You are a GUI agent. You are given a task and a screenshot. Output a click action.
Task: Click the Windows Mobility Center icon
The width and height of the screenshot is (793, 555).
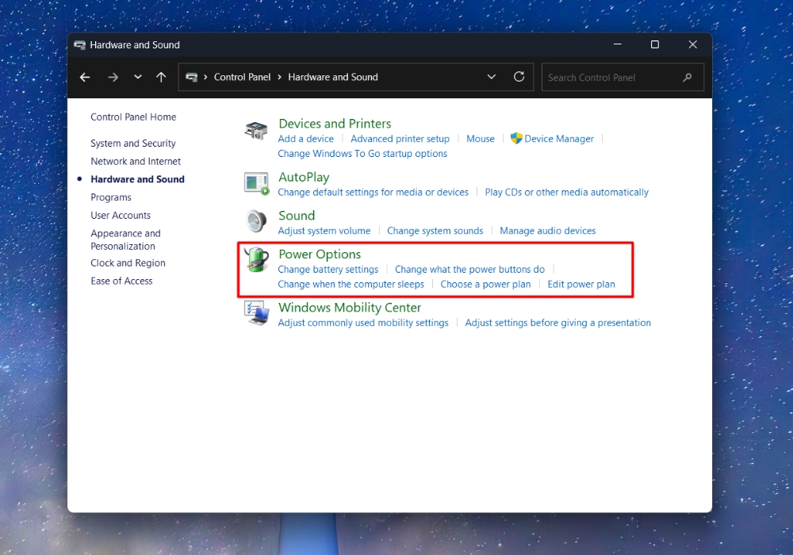pyautogui.click(x=256, y=313)
